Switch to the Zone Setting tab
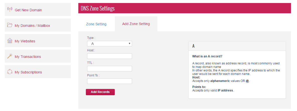Screen dimensions: 297x111 (x=96, y=24)
